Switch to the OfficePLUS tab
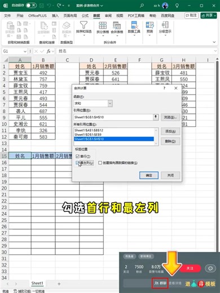This screenshot has width=220, height=293. click(x=37, y=16)
